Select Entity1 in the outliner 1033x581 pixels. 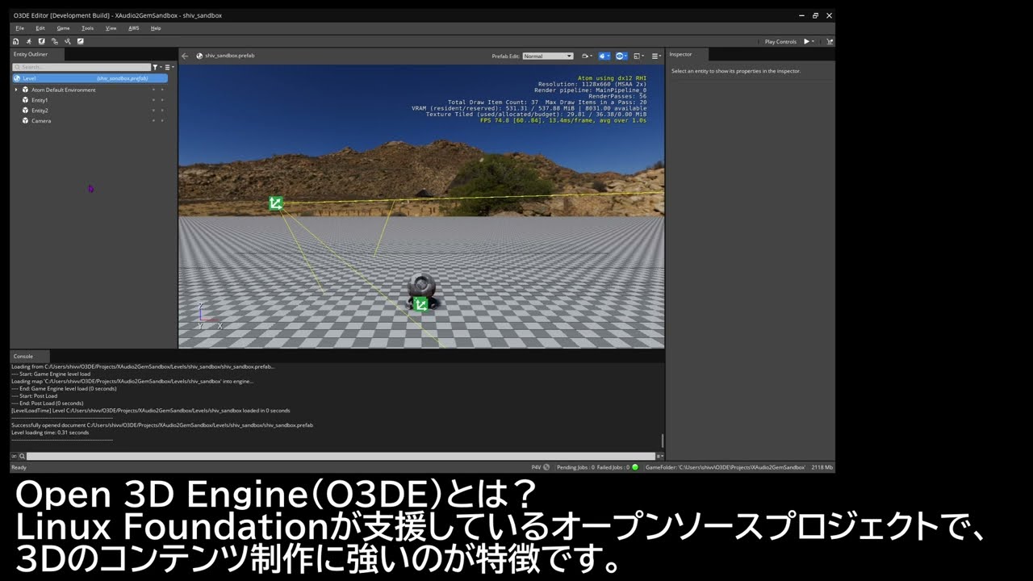point(40,100)
